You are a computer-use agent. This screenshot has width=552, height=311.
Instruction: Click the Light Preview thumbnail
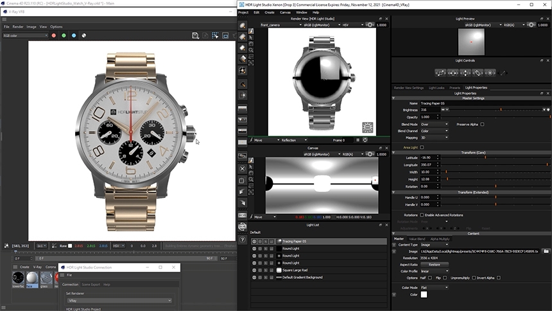pos(471,42)
